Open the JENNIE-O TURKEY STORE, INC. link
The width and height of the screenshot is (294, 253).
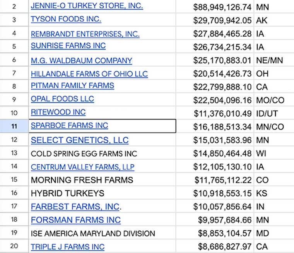tap(87, 6)
